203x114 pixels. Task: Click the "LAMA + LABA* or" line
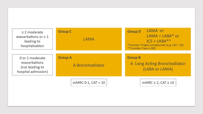tap(163, 35)
